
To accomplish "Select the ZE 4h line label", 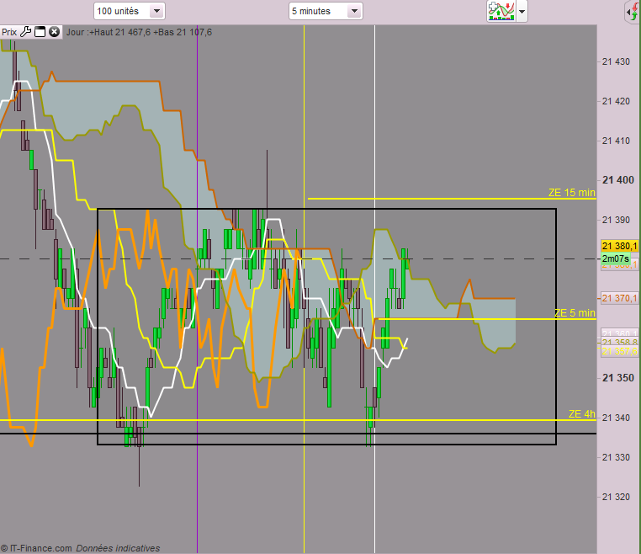I will (582, 414).
